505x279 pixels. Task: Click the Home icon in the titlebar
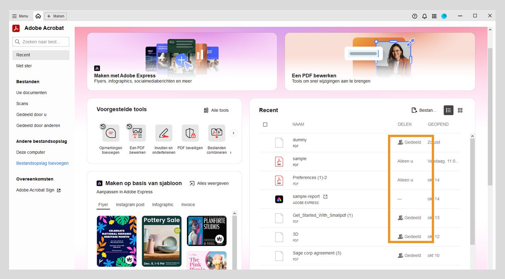[x=38, y=16]
